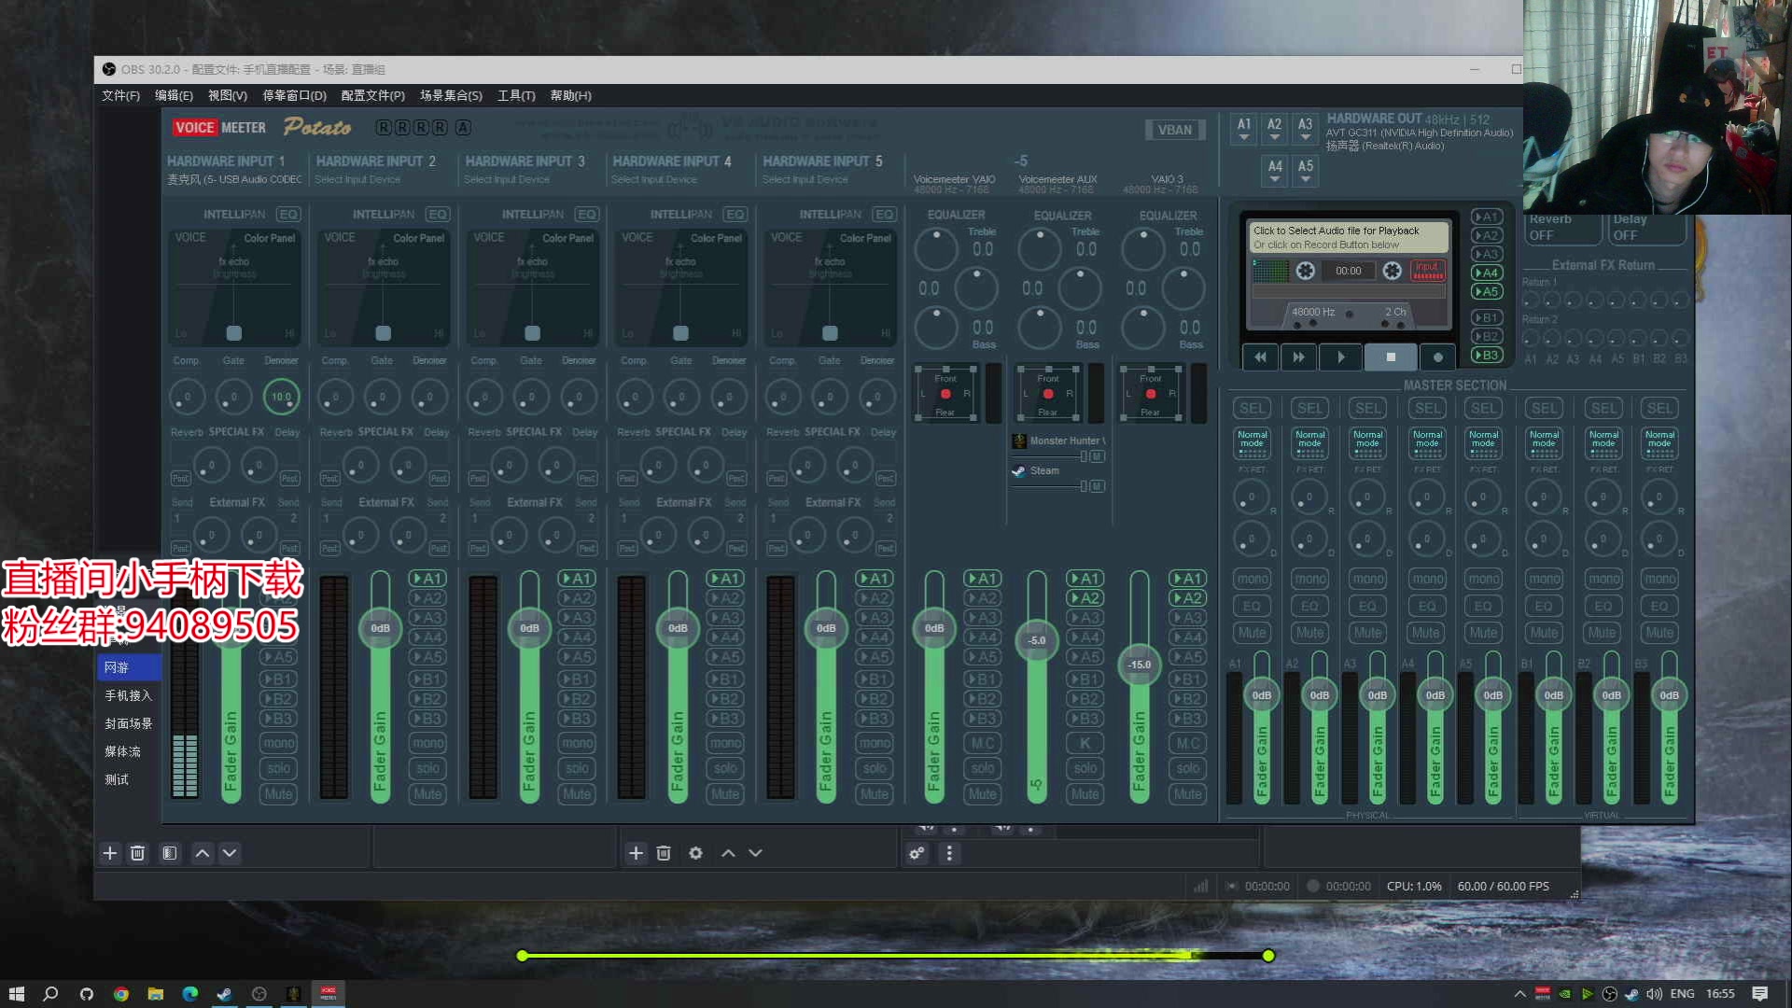Open the 帮助(H) menu in OBS
Viewport: 1792px width, 1008px height.
click(x=570, y=95)
